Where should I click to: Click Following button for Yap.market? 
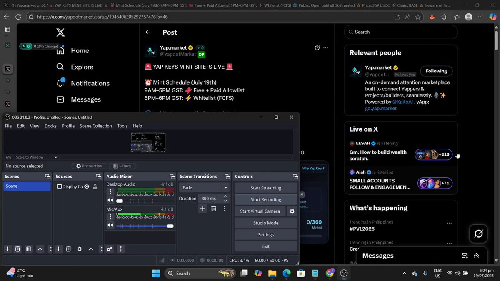point(436,71)
